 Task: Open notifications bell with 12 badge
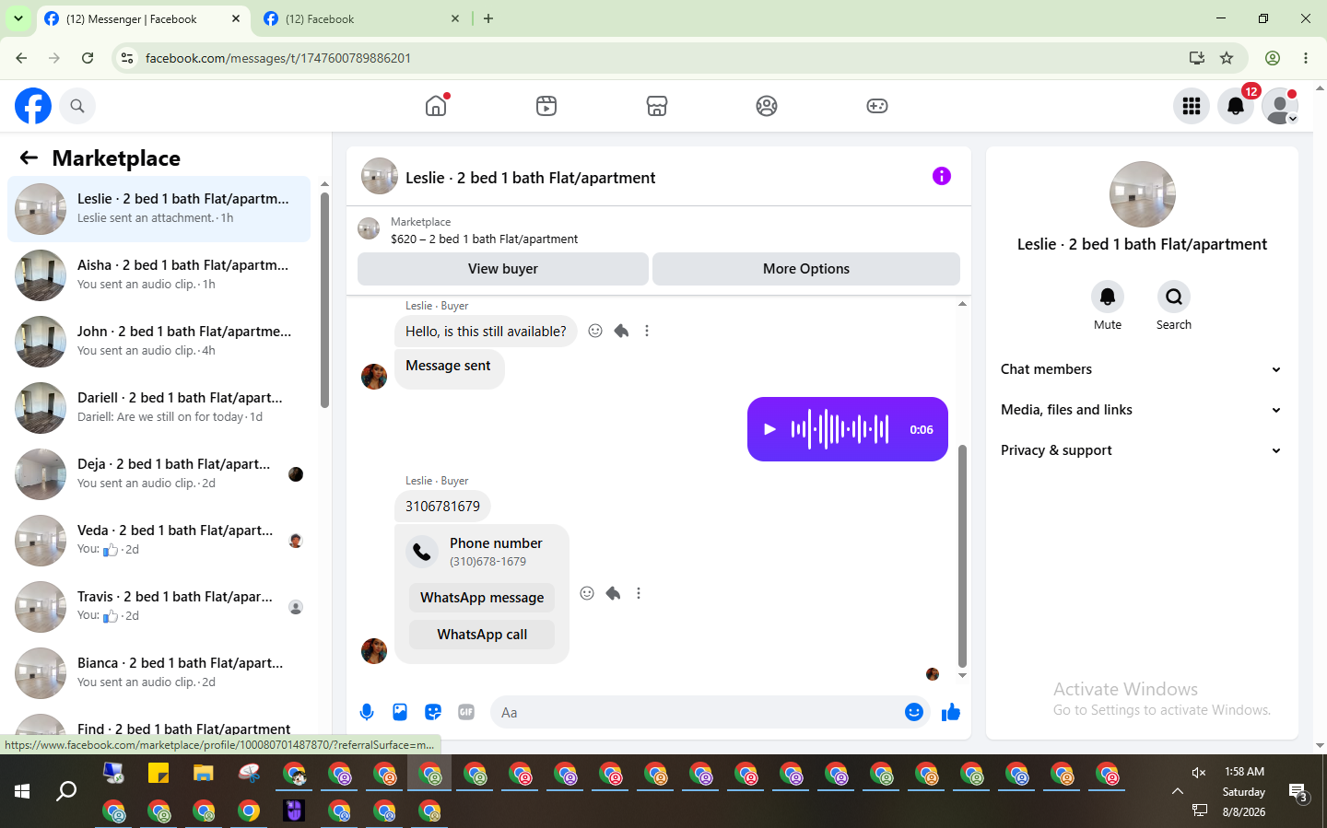pyautogui.click(x=1236, y=106)
